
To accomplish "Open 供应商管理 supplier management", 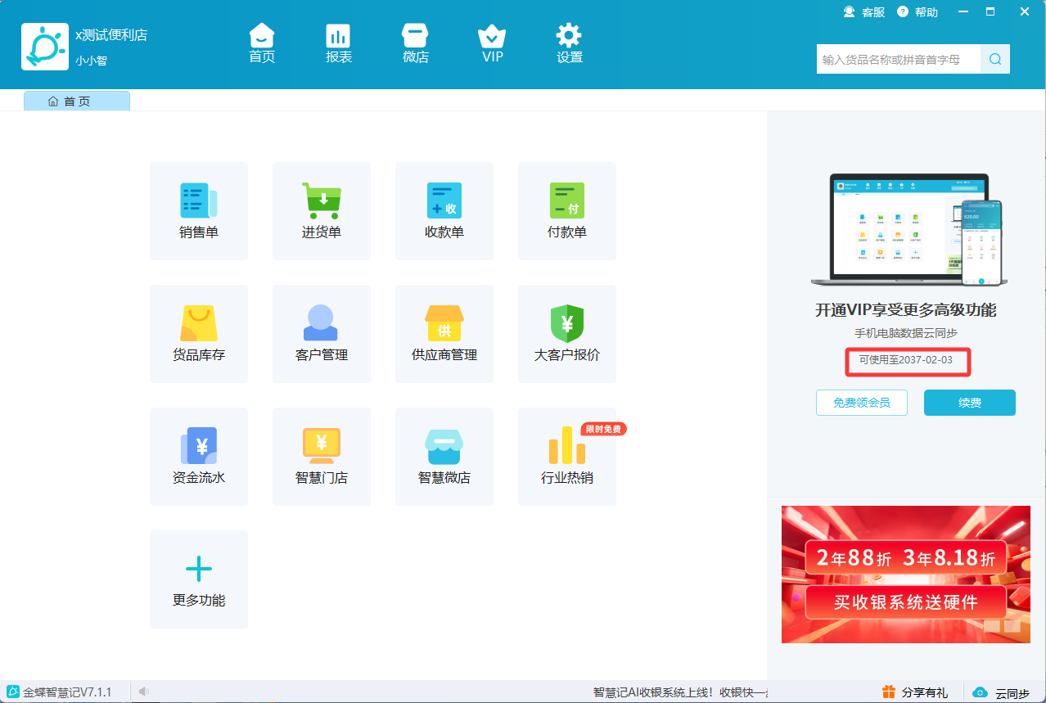I will pos(444,334).
